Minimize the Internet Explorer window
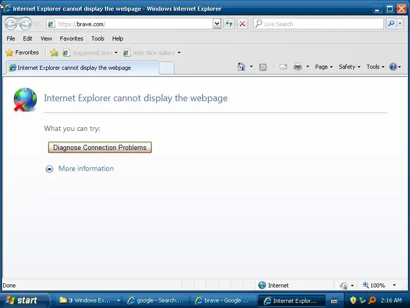The image size is (410, 308). pyautogui.click(x=377, y=9)
